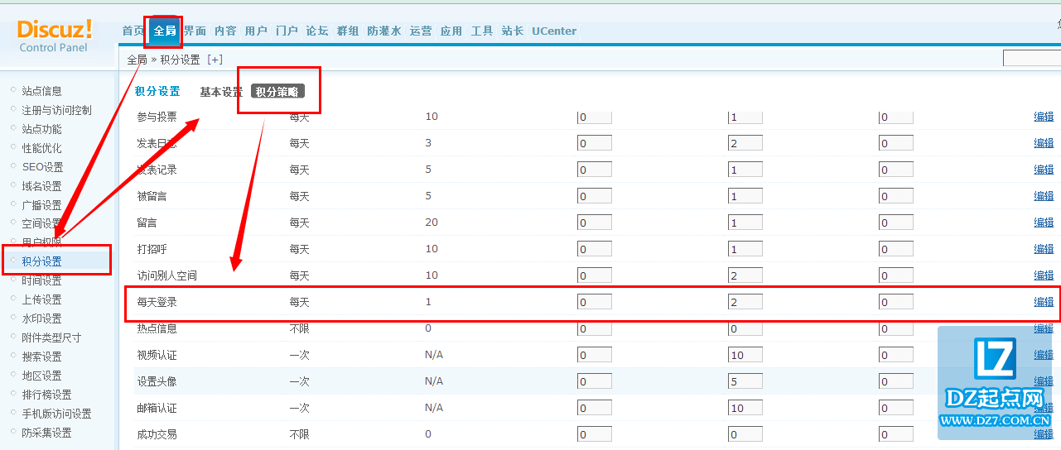Viewport: 1061px width, 450px height.
Task: Switch to the 基本设置 tab
Action: (x=221, y=92)
